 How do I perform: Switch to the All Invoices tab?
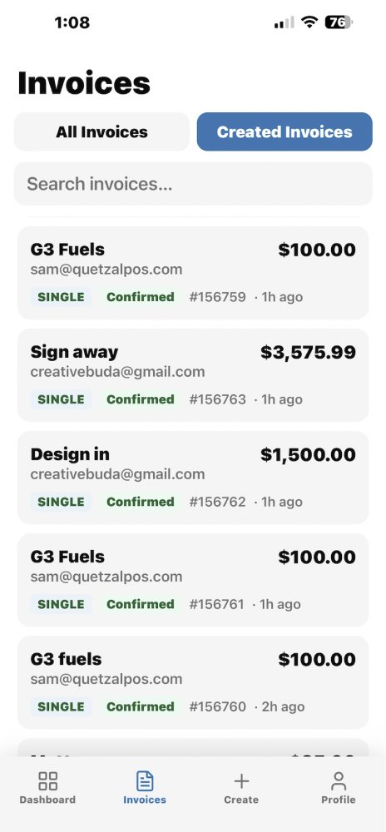(101, 131)
